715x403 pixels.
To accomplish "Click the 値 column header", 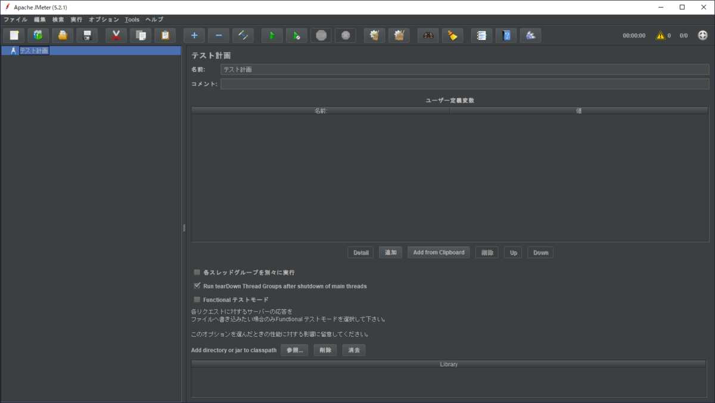I will tap(579, 111).
